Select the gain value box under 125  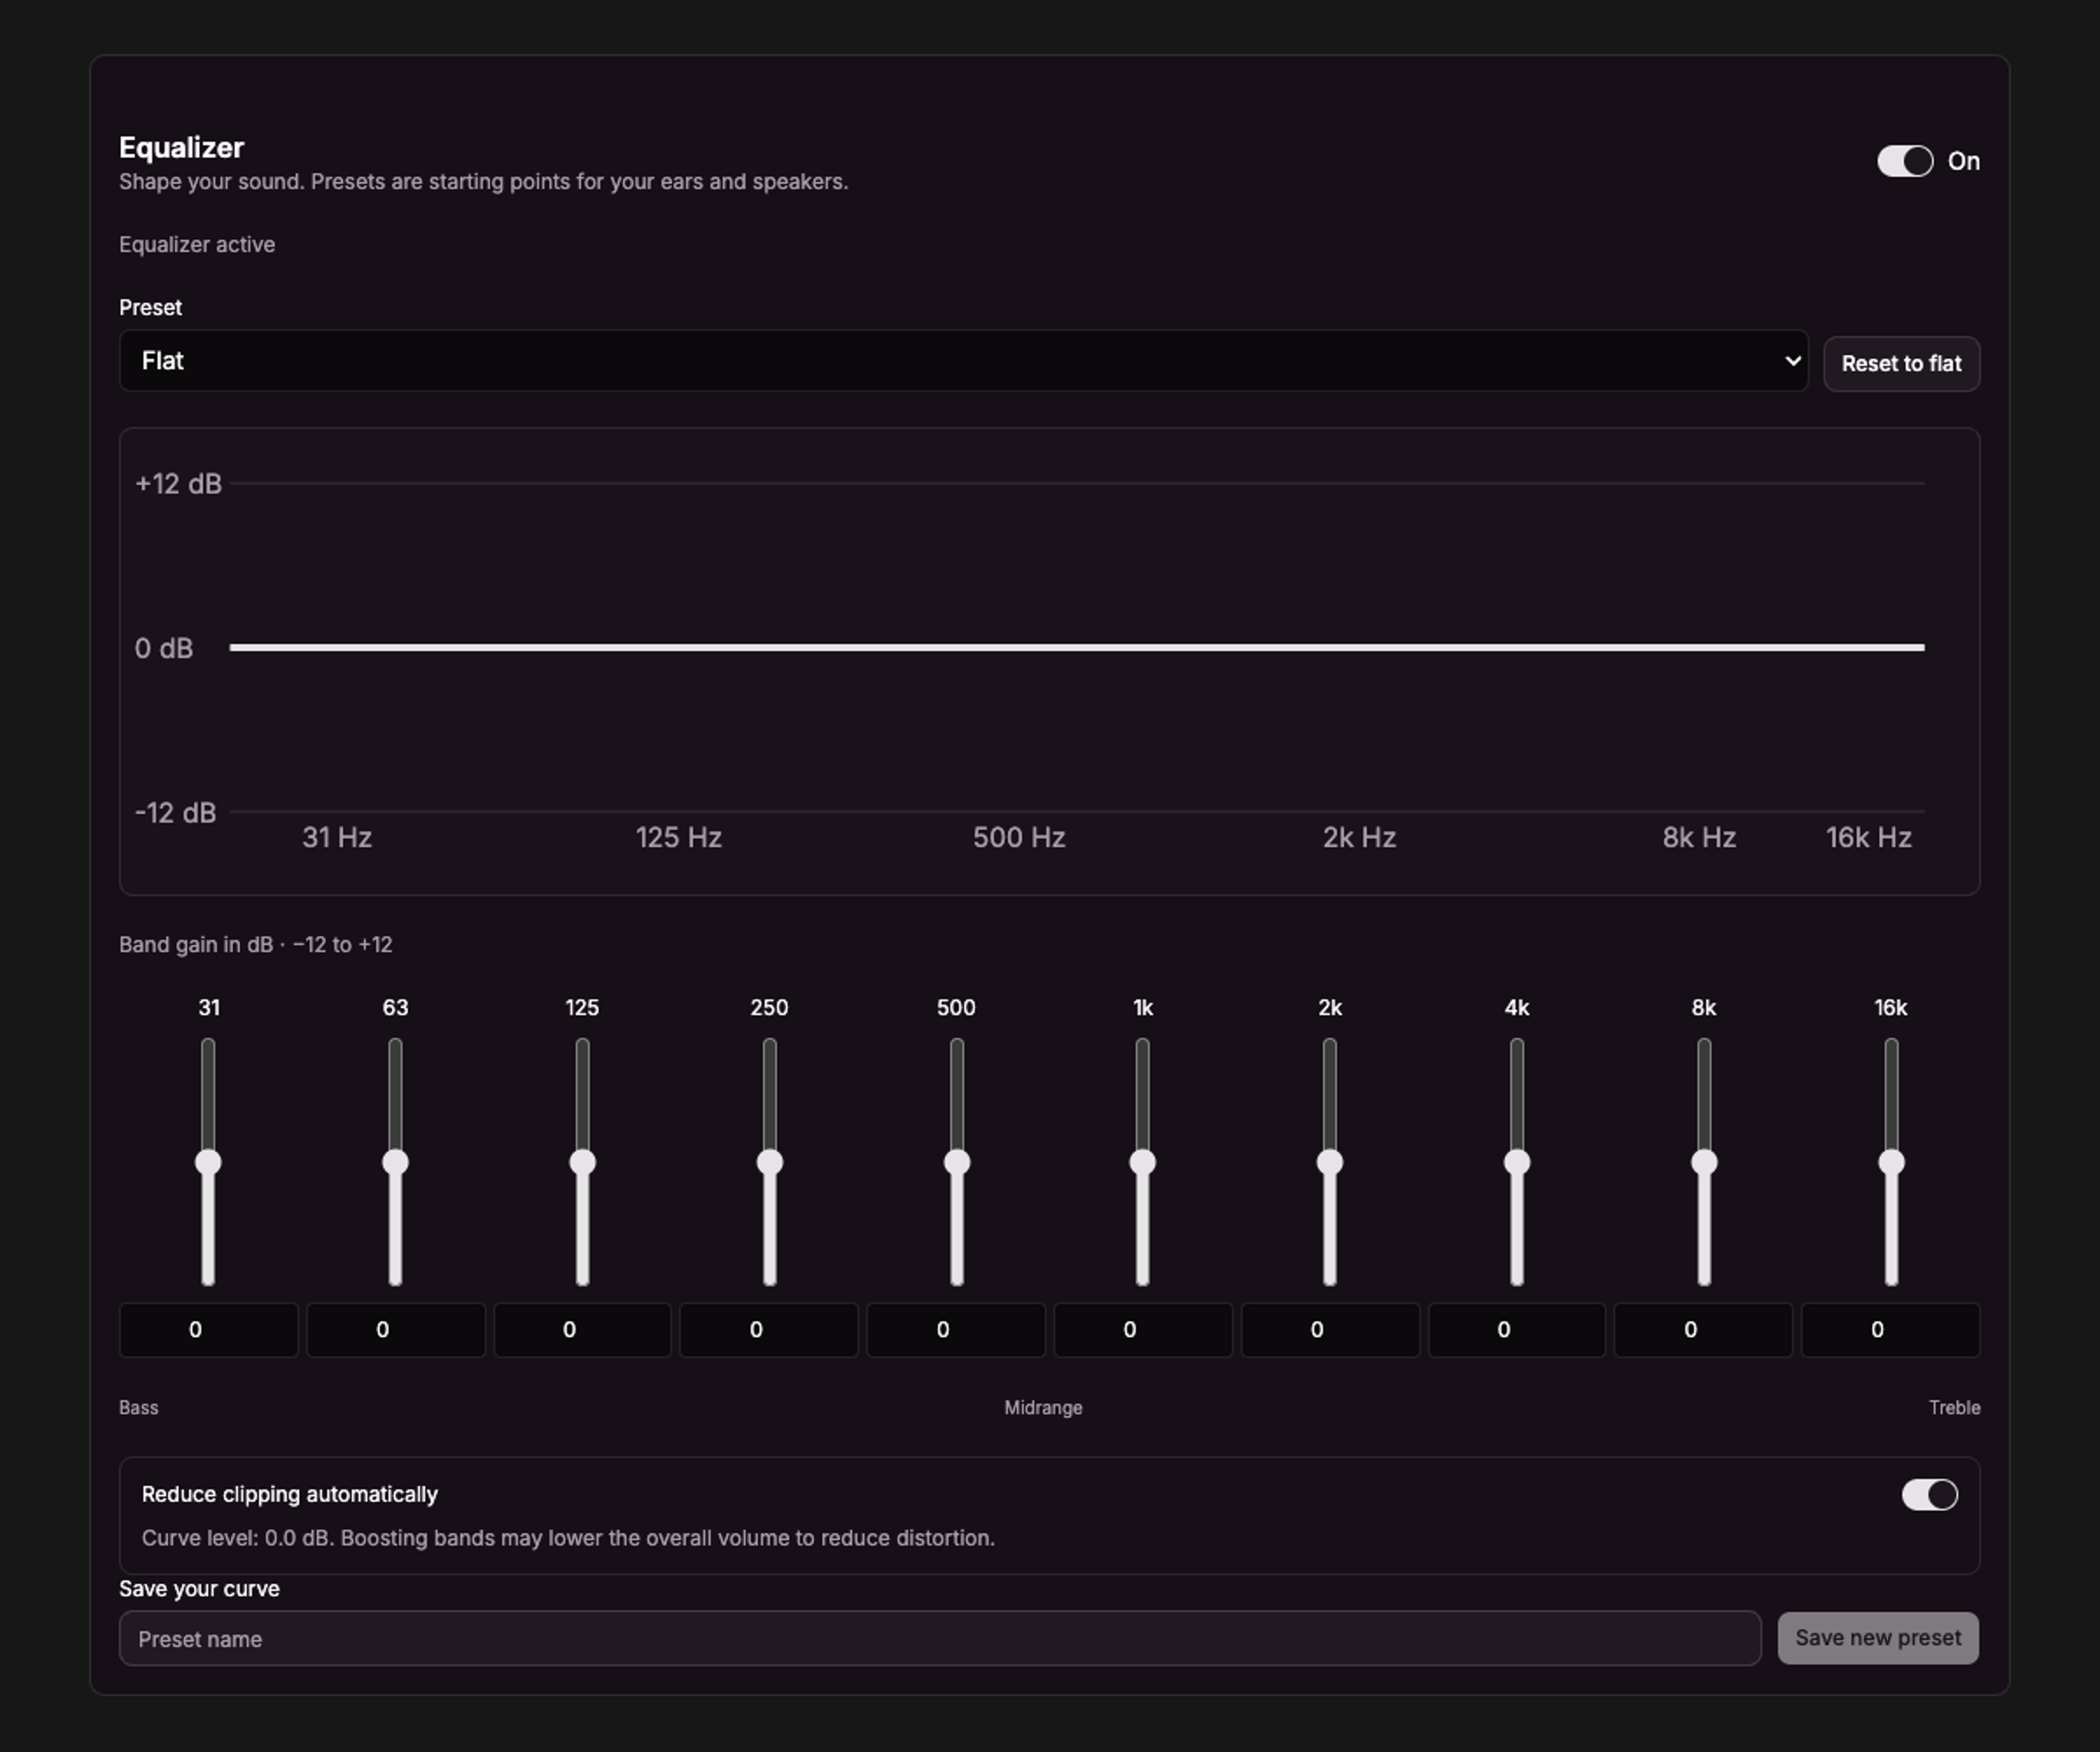point(582,1330)
